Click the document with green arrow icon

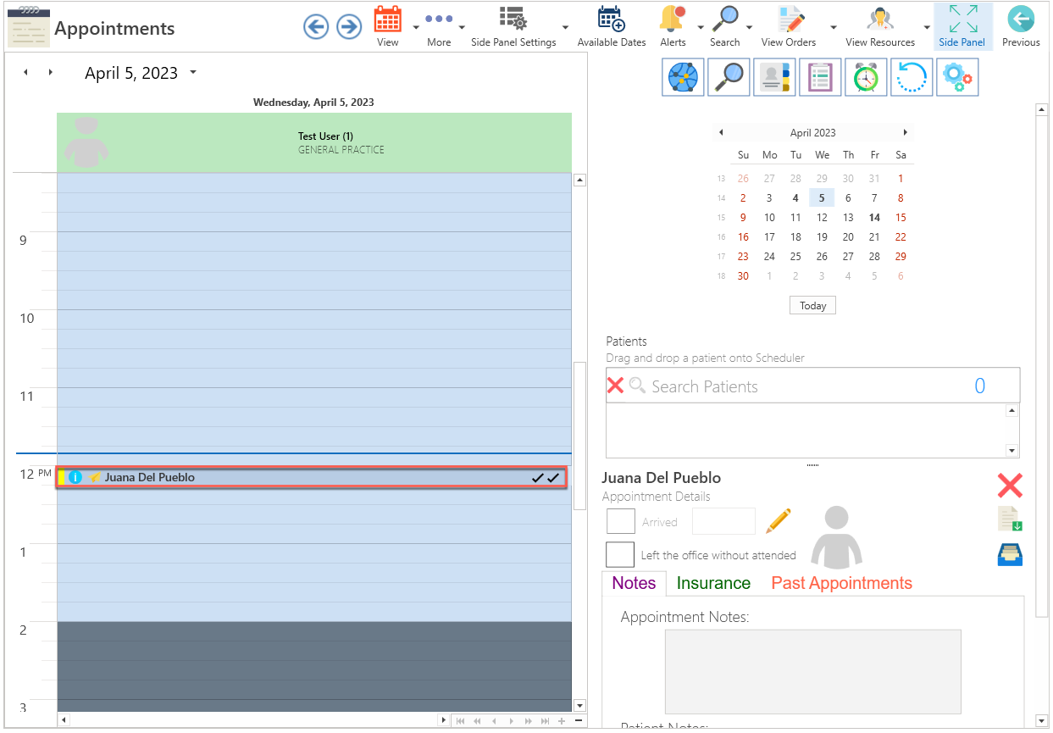pos(1010,519)
